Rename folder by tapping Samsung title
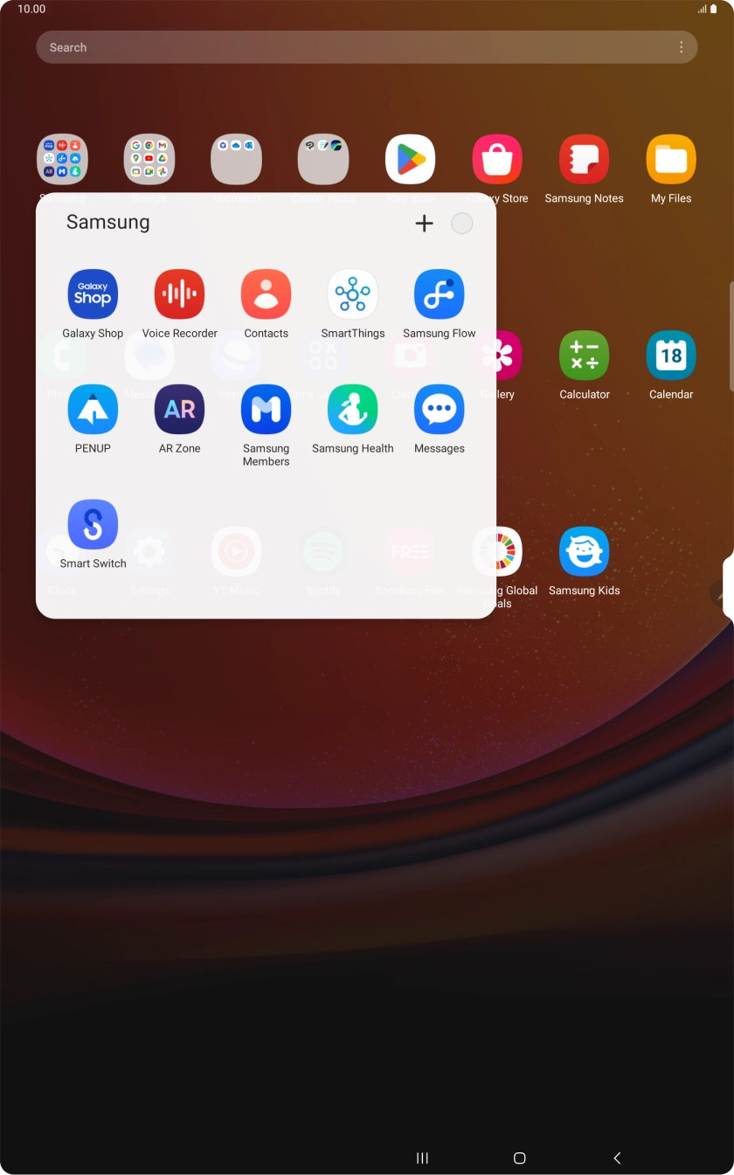 [108, 223]
